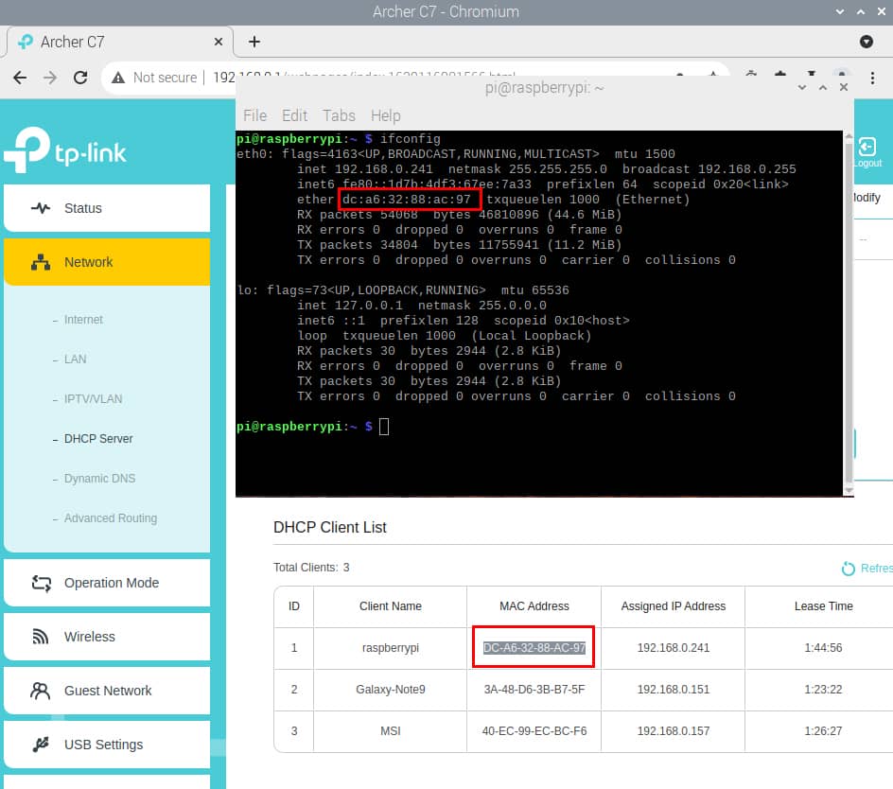Click MAC address 40-EC-99-EC-BC-F6
Viewport: 893px width, 789px height.
(534, 731)
